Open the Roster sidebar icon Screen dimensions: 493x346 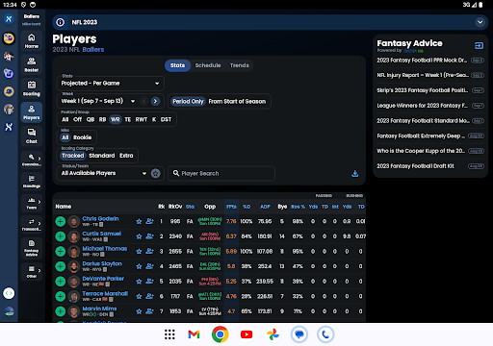tap(32, 64)
